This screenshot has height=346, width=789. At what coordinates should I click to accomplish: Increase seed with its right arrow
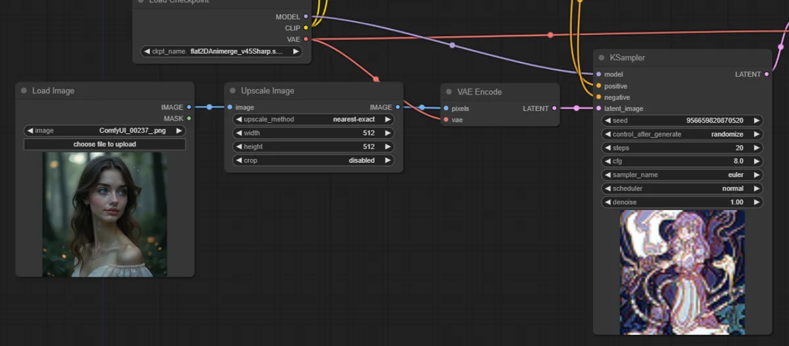tap(757, 120)
